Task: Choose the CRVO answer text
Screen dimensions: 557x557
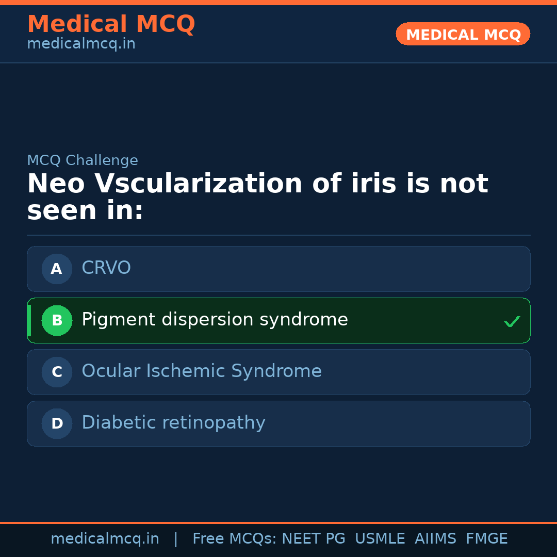Action: pyautogui.click(x=106, y=268)
